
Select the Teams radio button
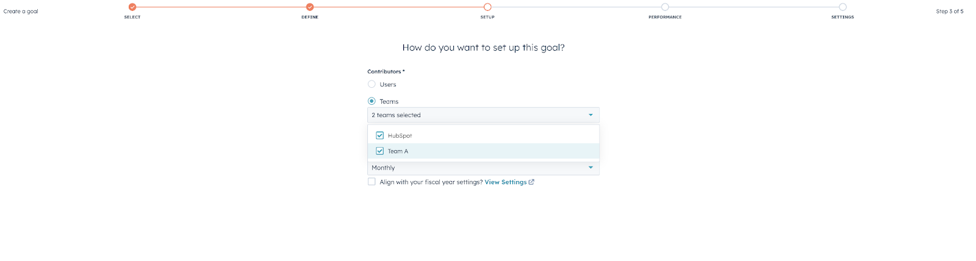(x=371, y=101)
